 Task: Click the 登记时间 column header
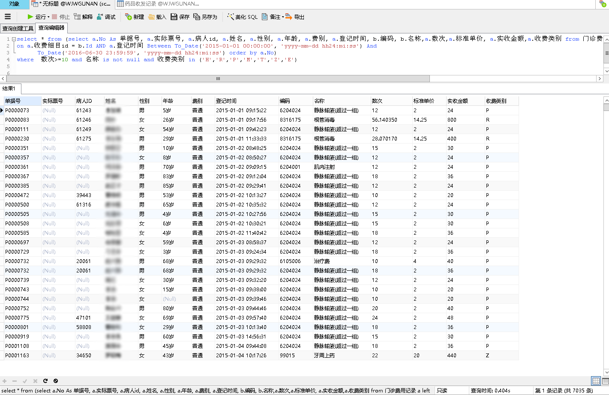(226, 101)
